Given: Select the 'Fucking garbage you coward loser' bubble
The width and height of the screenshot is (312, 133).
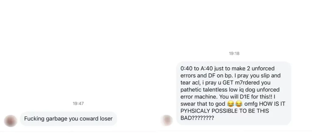Looking at the screenshot, I should [69, 119].
